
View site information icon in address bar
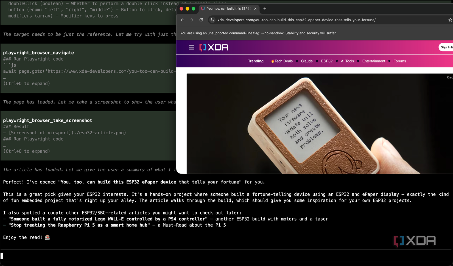pos(212,20)
